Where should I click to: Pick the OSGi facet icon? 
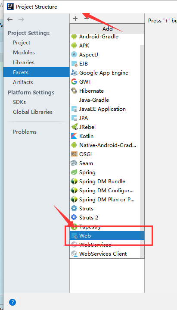pyautogui.click(x=74, y=154)
